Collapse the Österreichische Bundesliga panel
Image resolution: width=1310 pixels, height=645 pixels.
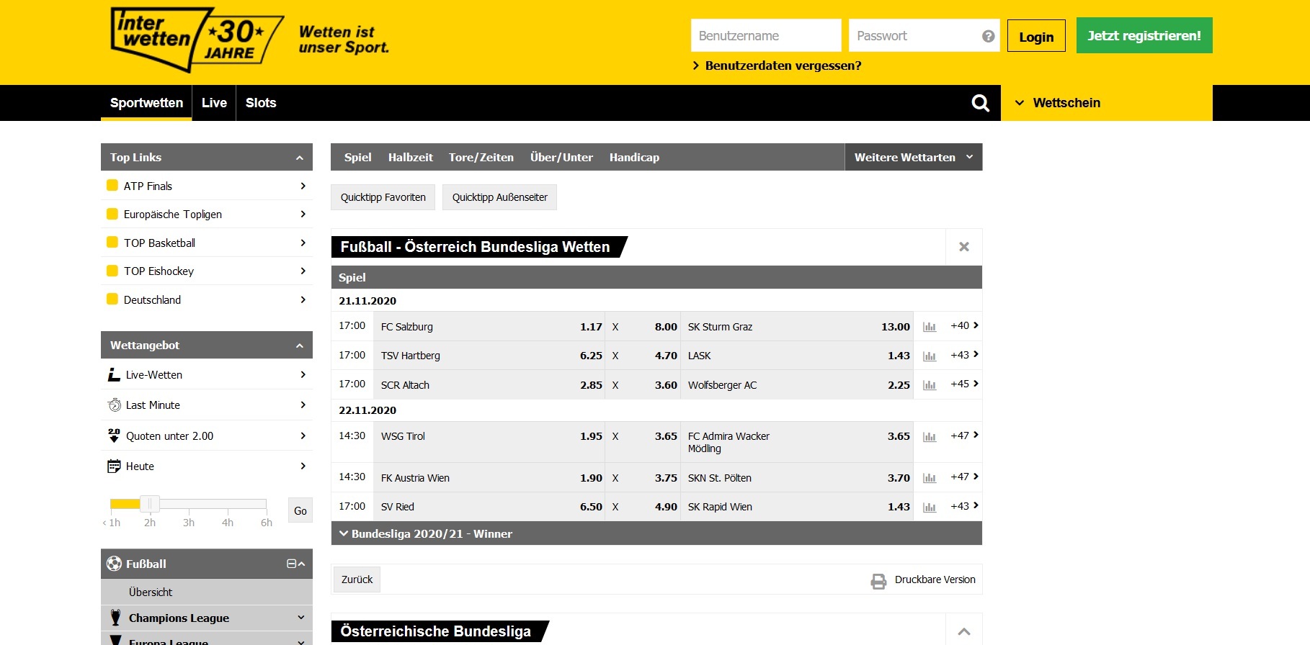[x=963, y=631]
